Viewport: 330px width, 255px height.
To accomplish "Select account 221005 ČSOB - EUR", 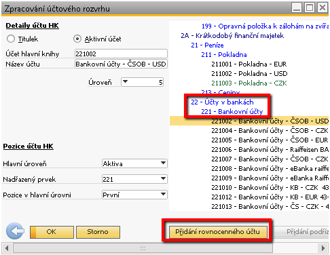I will [x=270, y=140].
